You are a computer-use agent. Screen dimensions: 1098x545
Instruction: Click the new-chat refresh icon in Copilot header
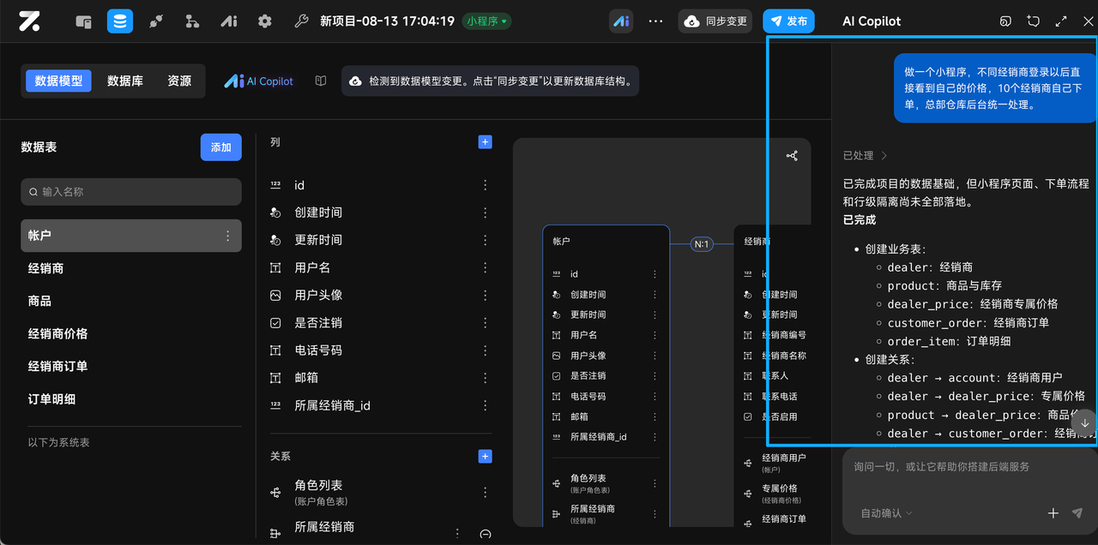1034,21
